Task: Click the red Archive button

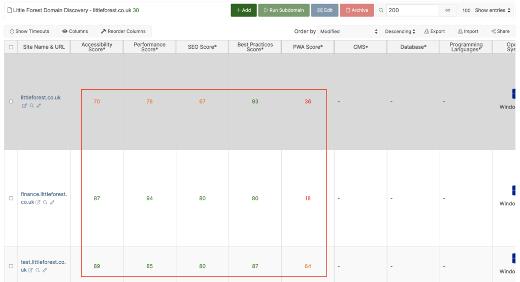Action: [357, 10]
